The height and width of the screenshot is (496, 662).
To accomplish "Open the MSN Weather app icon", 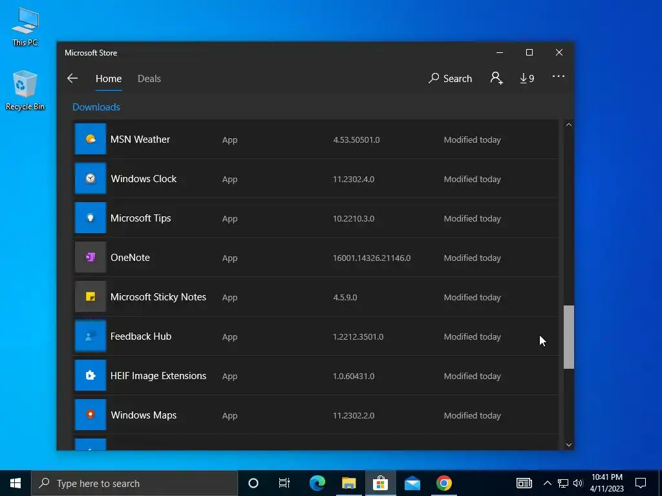I will point(91,139).
